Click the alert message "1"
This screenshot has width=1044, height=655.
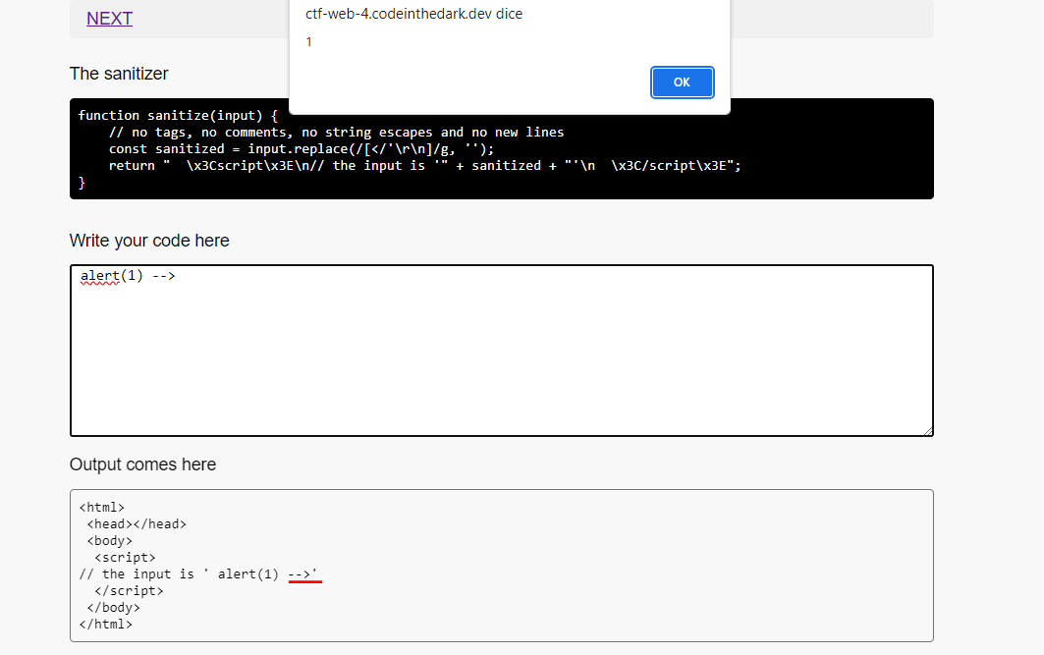click(309, 42)
